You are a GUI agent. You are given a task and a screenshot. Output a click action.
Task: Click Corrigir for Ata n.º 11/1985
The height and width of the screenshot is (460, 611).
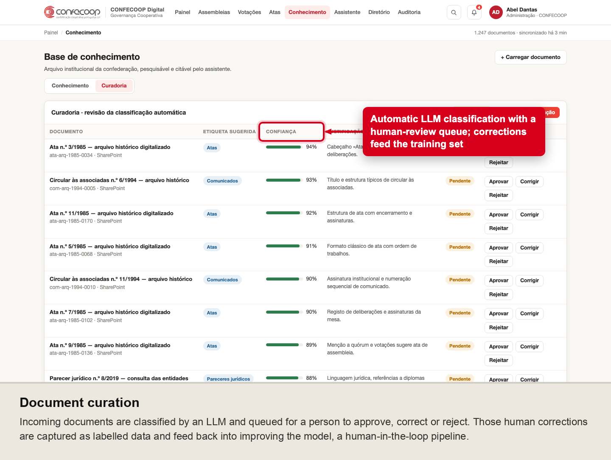[529, 215]
